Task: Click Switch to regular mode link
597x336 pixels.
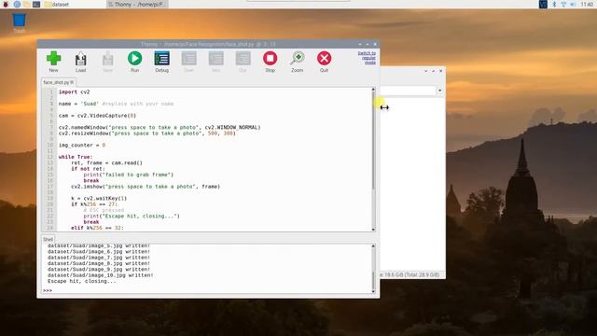Action: (367, 58)
